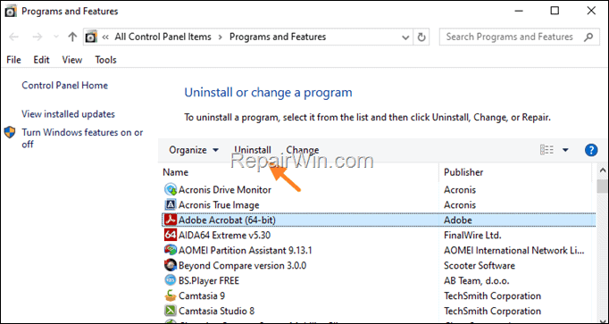Click the search magnifier icon

click(588, 37)
